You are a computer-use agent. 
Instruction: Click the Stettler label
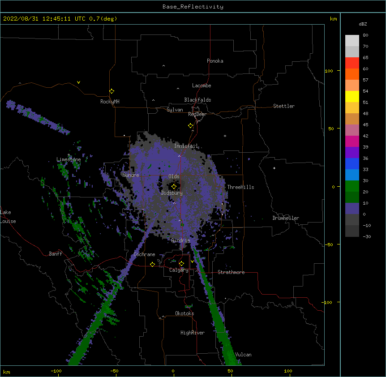tap(284, 106)
